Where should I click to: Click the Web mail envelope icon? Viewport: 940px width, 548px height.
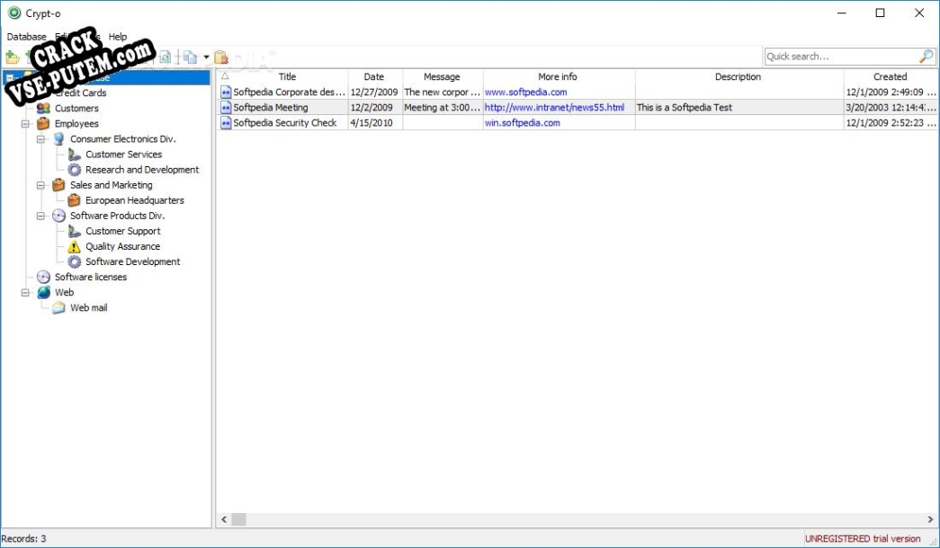[x=58, y=308]
